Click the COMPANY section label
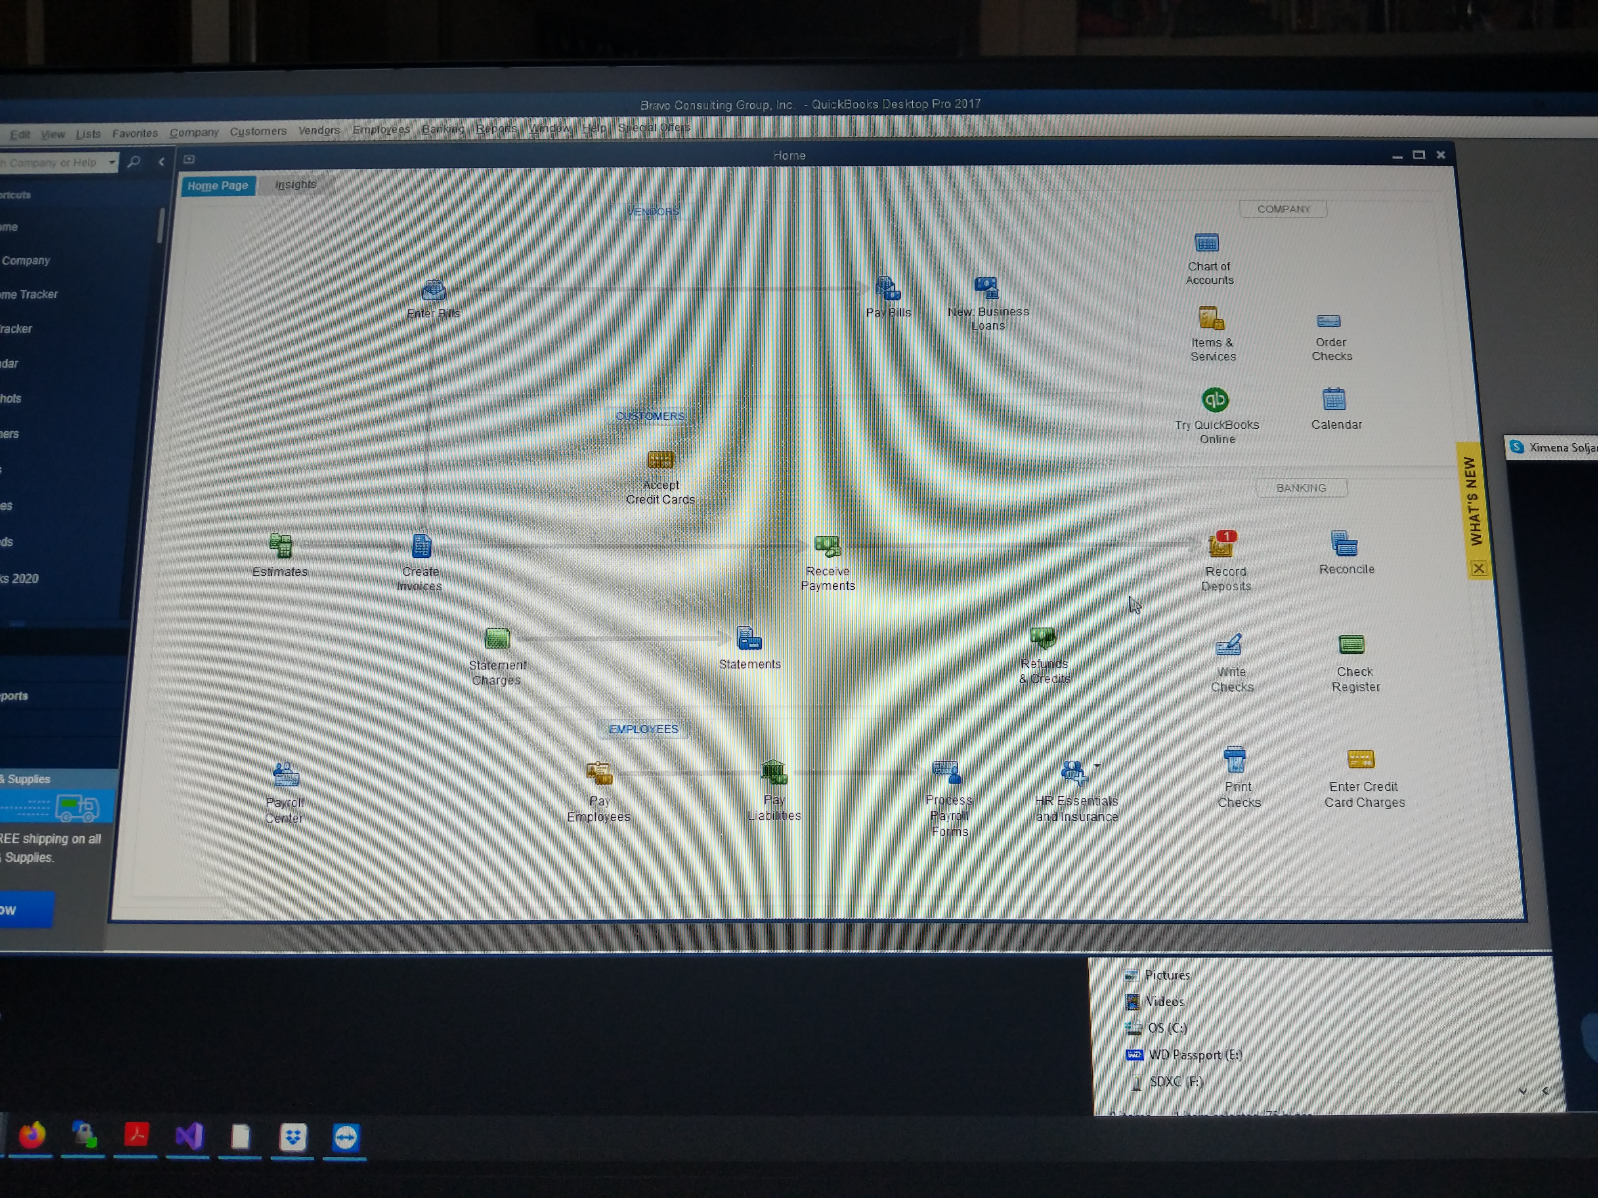The width and height of the screenshot is (1598, 1198). (x=1283, y=209)
